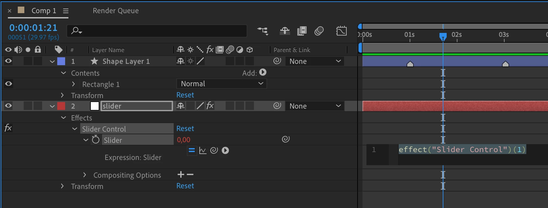Click the red Slider value 0,00

pos(184,140)
